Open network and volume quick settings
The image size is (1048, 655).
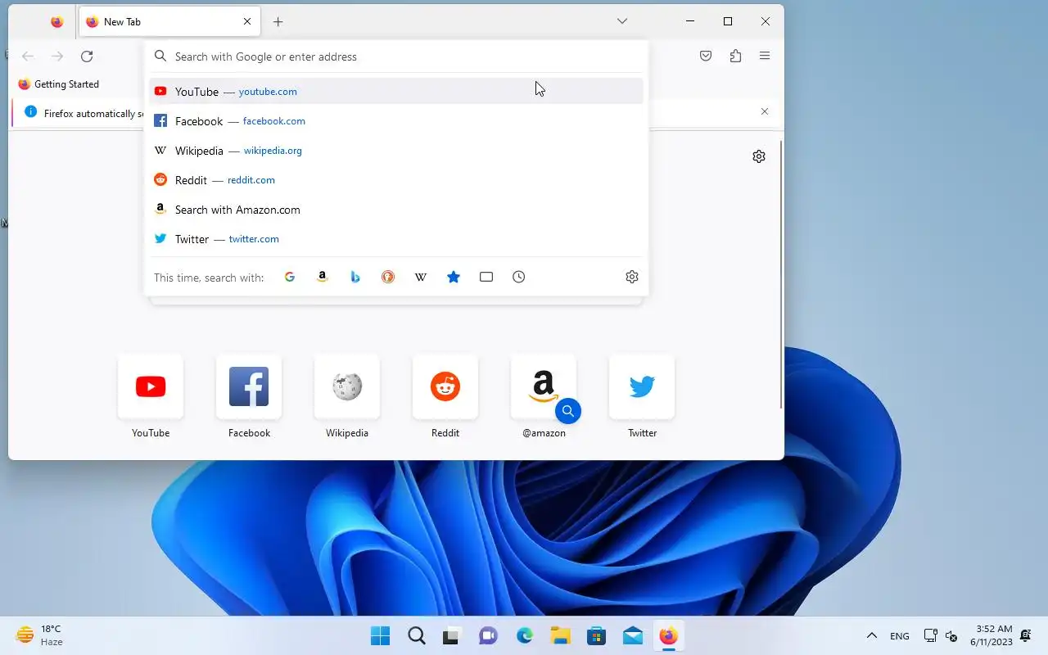coord(941,635)
